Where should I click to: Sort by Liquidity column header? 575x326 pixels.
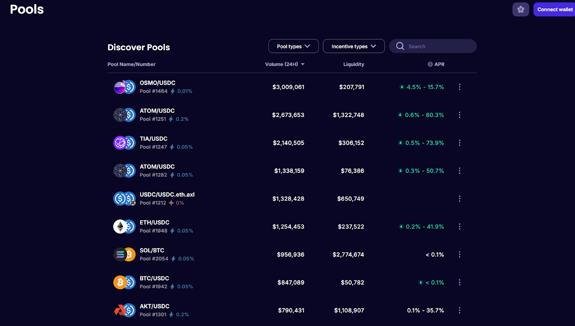coord(354,64)
